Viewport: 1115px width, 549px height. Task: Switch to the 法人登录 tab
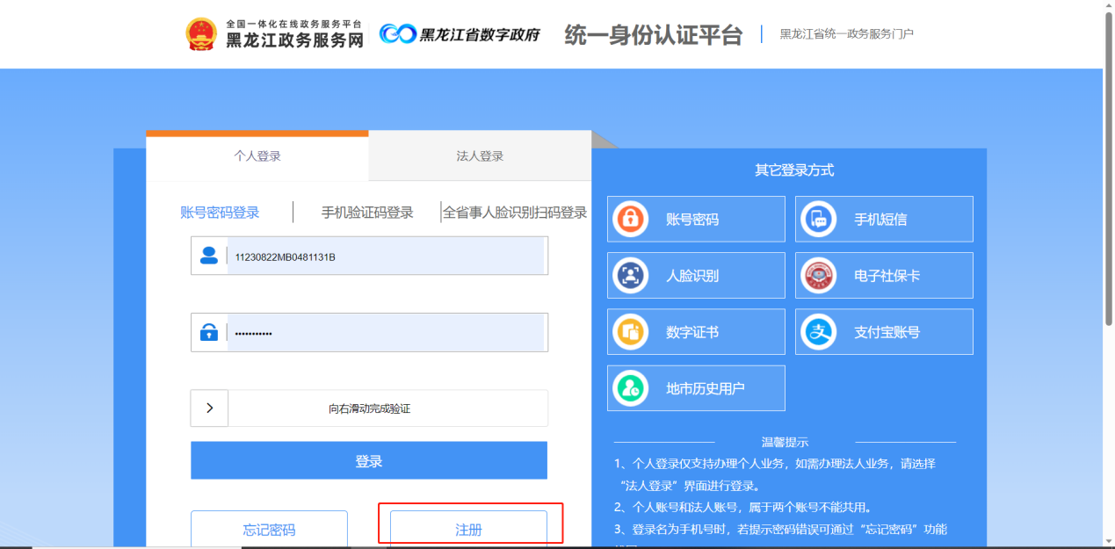point(480,156)
